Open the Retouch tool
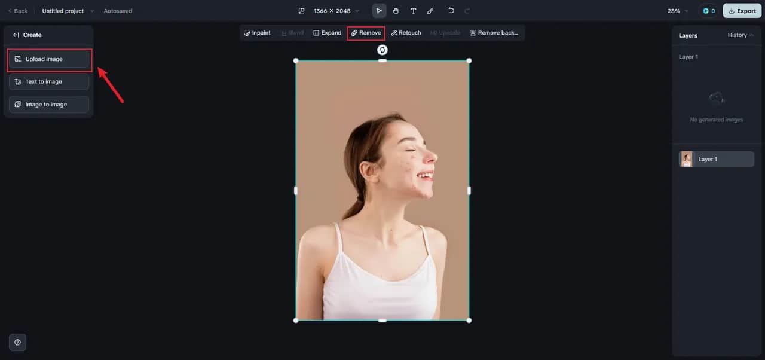 click(406, 33)
